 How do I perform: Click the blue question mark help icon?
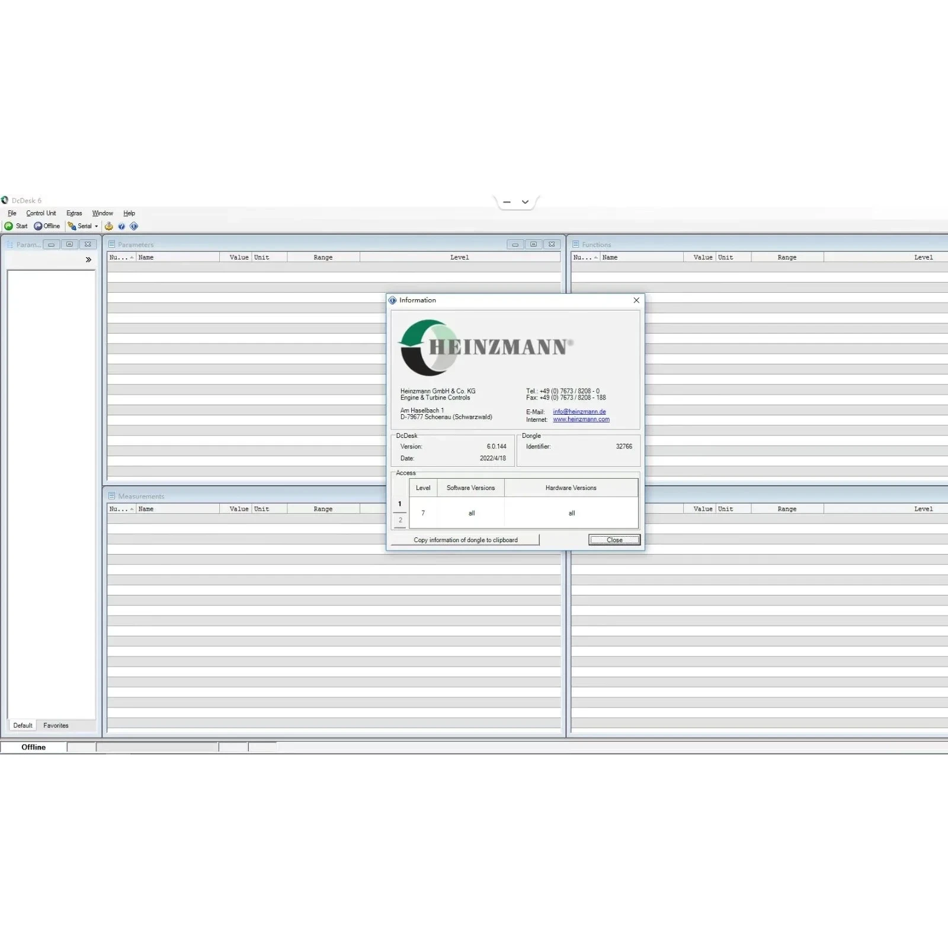pyautogui.click(x=121, y=226)
